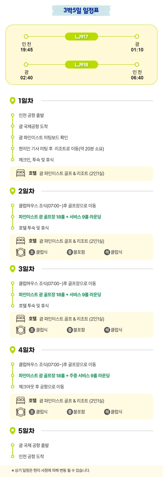
Task: Click the LJ917 flight badge
Action: (x=81, y=37)
